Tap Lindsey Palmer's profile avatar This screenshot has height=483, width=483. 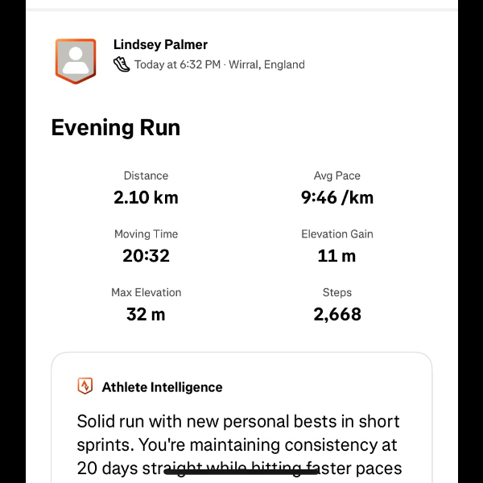pos(76,60)
